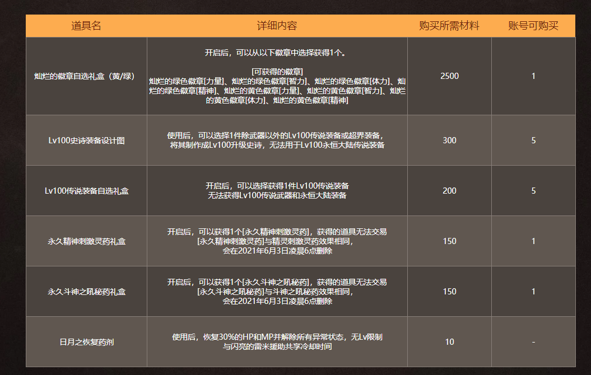
Task: Click the dash purchase limit for 日月之恢复药剂
Action: pos(533,342)
